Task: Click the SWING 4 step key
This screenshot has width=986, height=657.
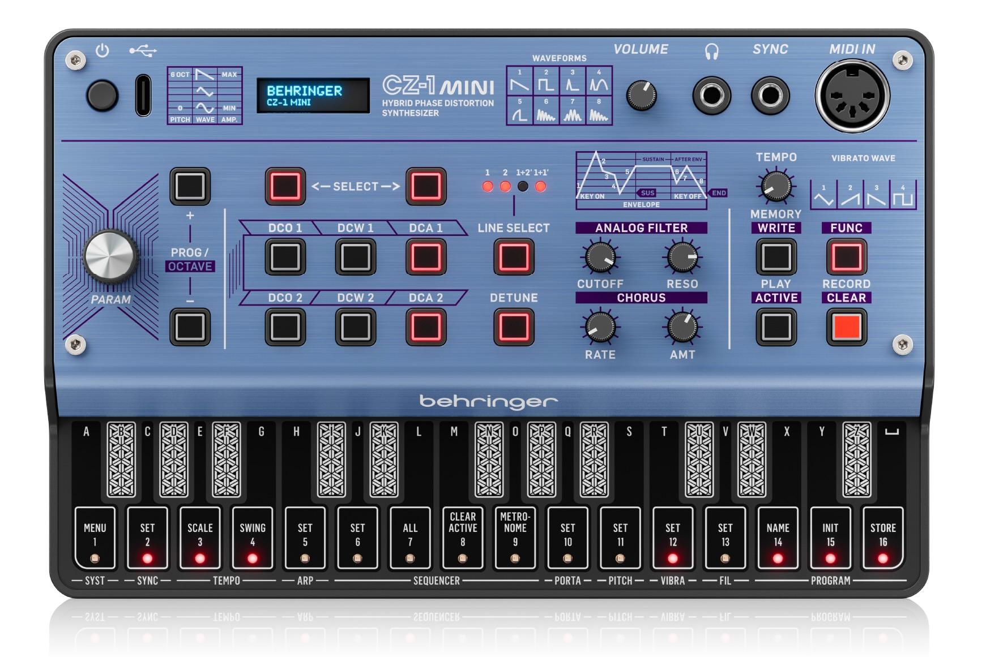Action: (x=253, y=538)
